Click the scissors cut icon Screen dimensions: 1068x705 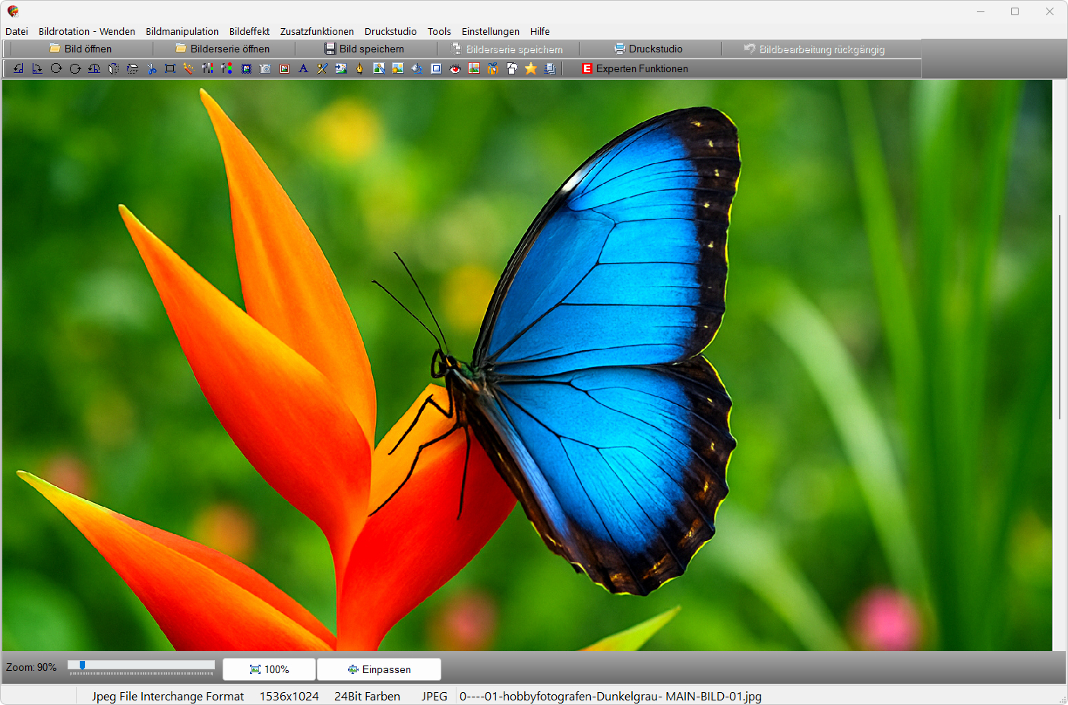point(151,68)
